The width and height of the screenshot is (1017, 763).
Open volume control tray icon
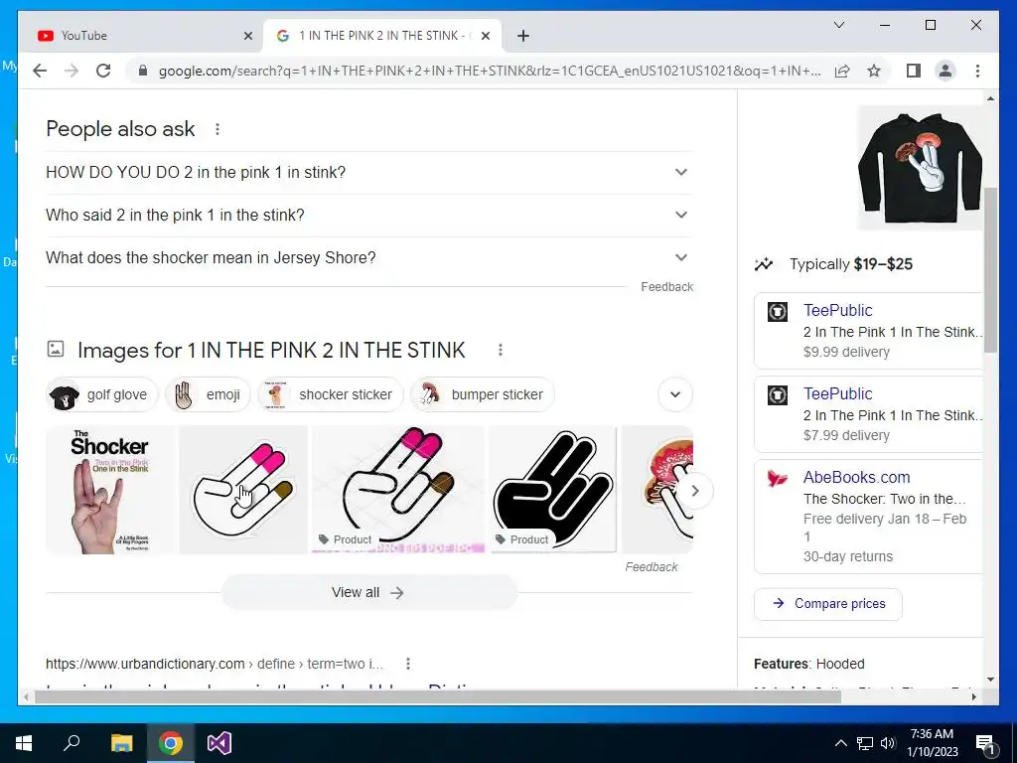tap(888, 743)
